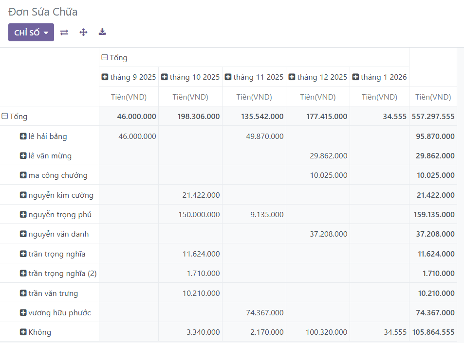This screenshot has width=464, height=343.
Task: Sort by the total Tiền(VND) column header
Action: [x=433, y=97]
